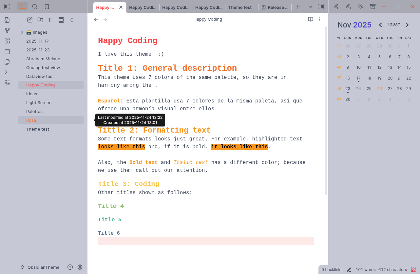
Task: Open the tab list dropdown chevron
Action: point(310,7)
